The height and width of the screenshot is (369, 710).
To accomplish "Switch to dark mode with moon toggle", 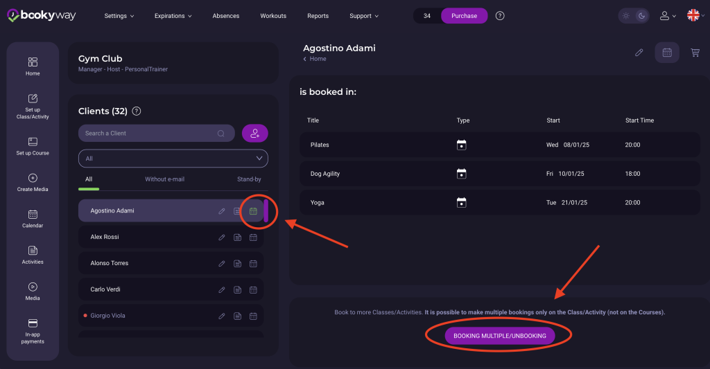I will [x=642, y=16].
